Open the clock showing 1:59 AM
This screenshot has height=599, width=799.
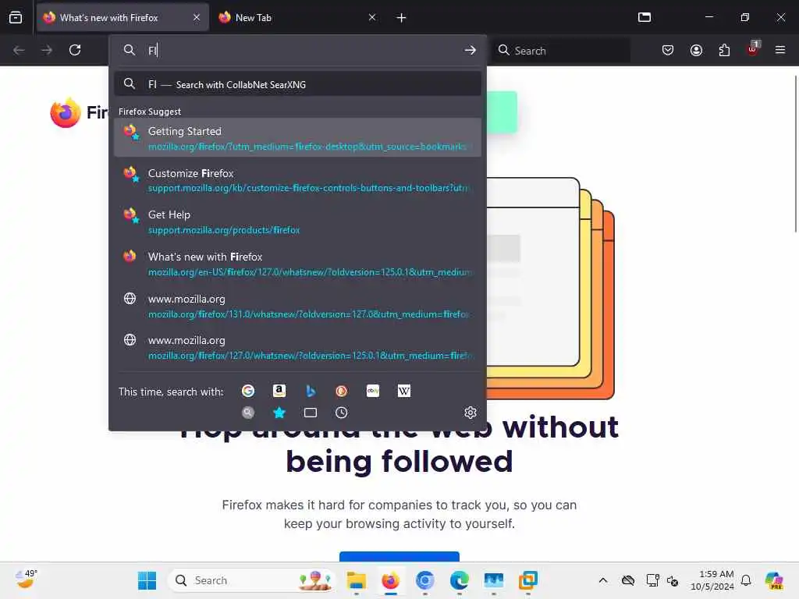pos(712,580)
